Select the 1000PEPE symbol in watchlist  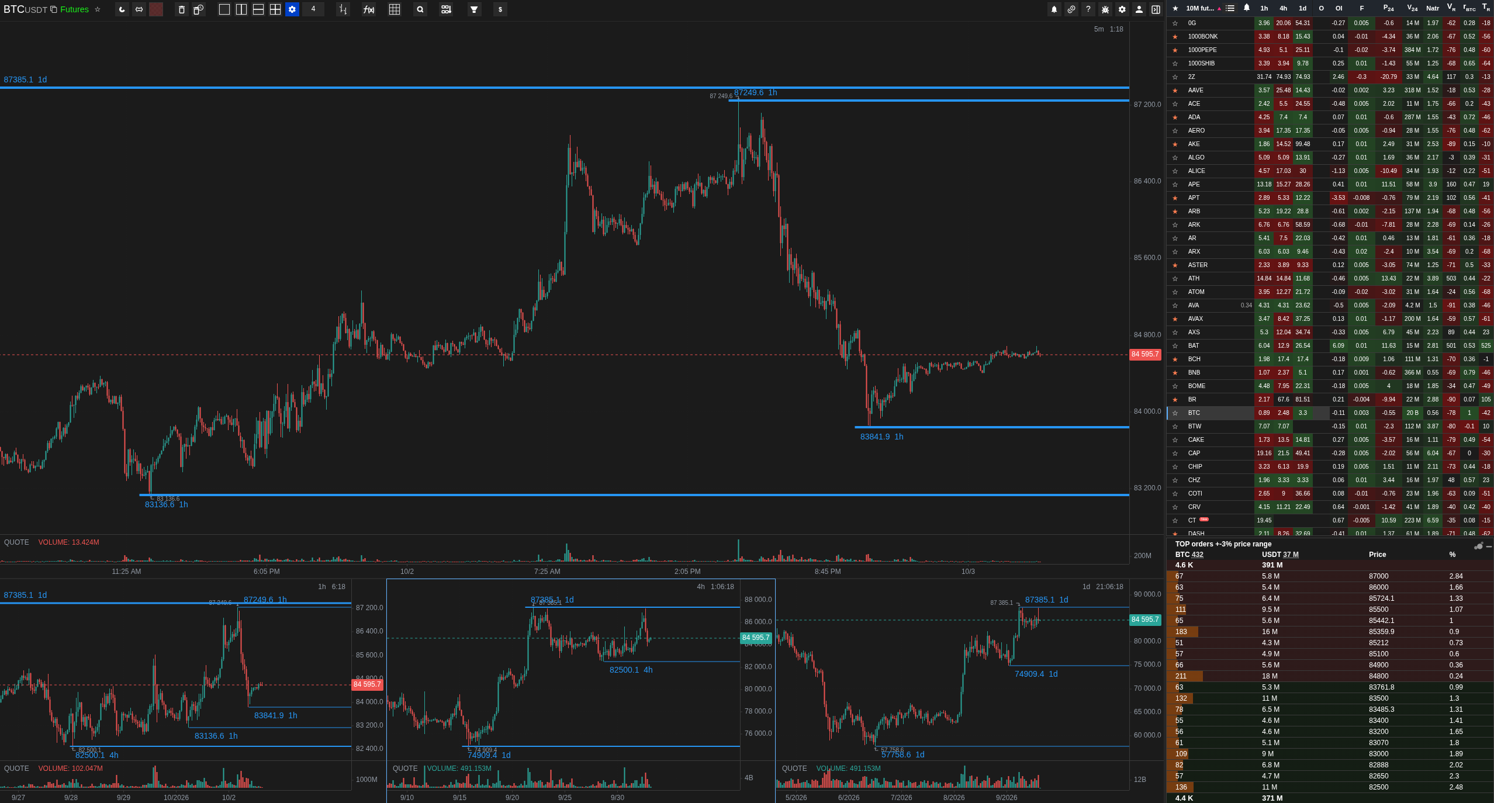coord(1202,50)
